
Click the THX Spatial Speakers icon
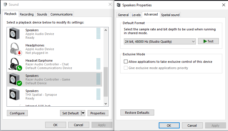[16, 94]
